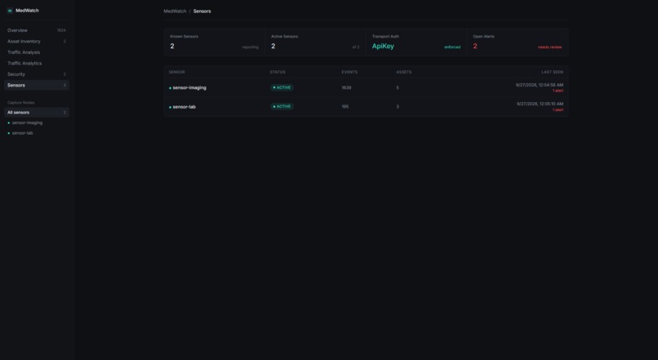This screenshot has width=658, height=360.
Task: Click '1 alert' under sensor-imaging last seen
Action: coord(558,91)
